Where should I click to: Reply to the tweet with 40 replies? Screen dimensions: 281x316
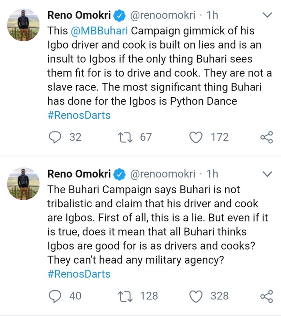[x=55, y=296]
